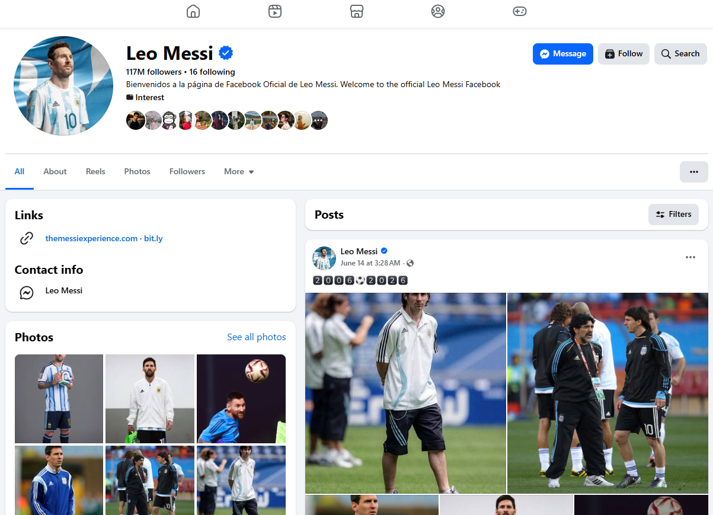The image size is (713, 515).
Task: Open the See all photos link
Action: (x=257, y=337)
